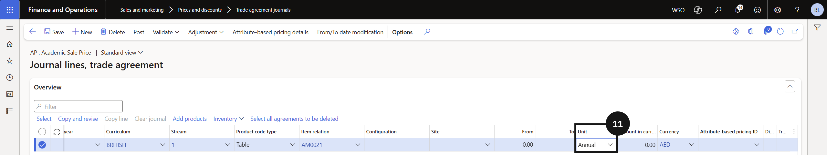Open the feedback smiley icon

[758, 10]
